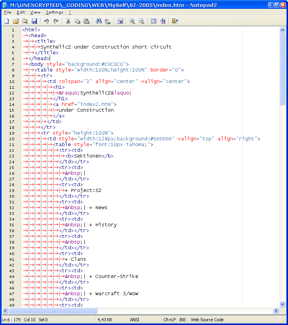Click line number 19 in the margin
Image resolution: width=288 pixels, height=325 pixels.
12,133
